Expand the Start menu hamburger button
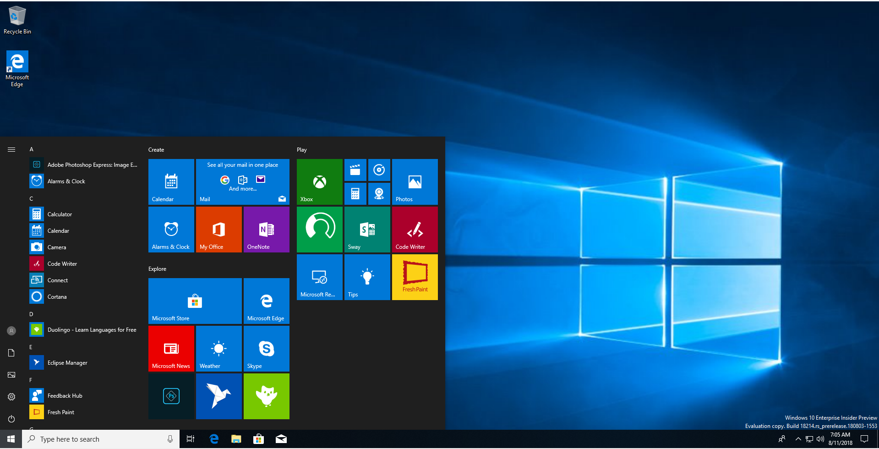This screenshot has height=449, width=879. coord(11,149)
